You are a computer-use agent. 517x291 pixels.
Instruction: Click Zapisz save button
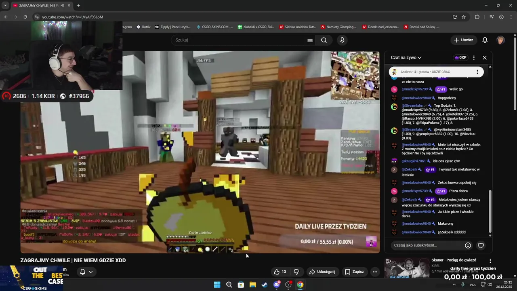(354, 272)
